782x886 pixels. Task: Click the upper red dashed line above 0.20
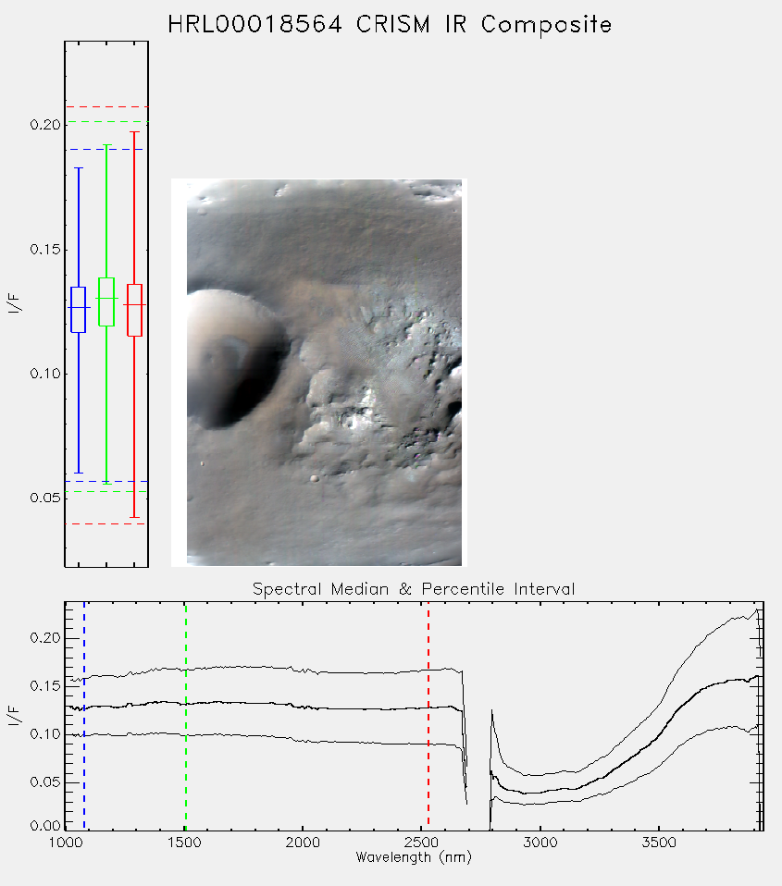(x=106, y=106)
